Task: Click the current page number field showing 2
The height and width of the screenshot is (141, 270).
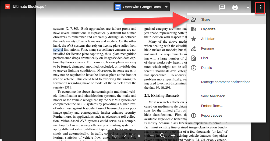Action: (125, 136)
